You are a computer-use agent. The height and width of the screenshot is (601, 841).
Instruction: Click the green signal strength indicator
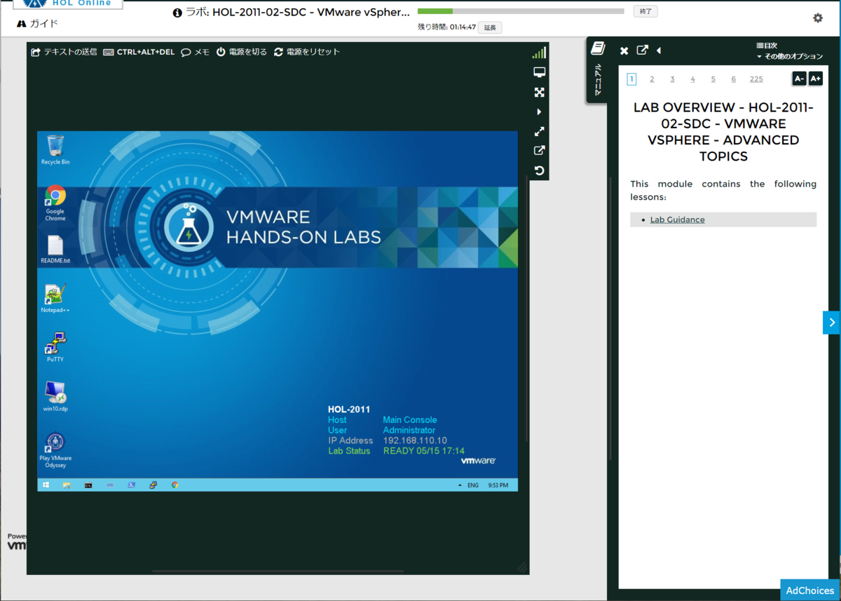[539, 53]
